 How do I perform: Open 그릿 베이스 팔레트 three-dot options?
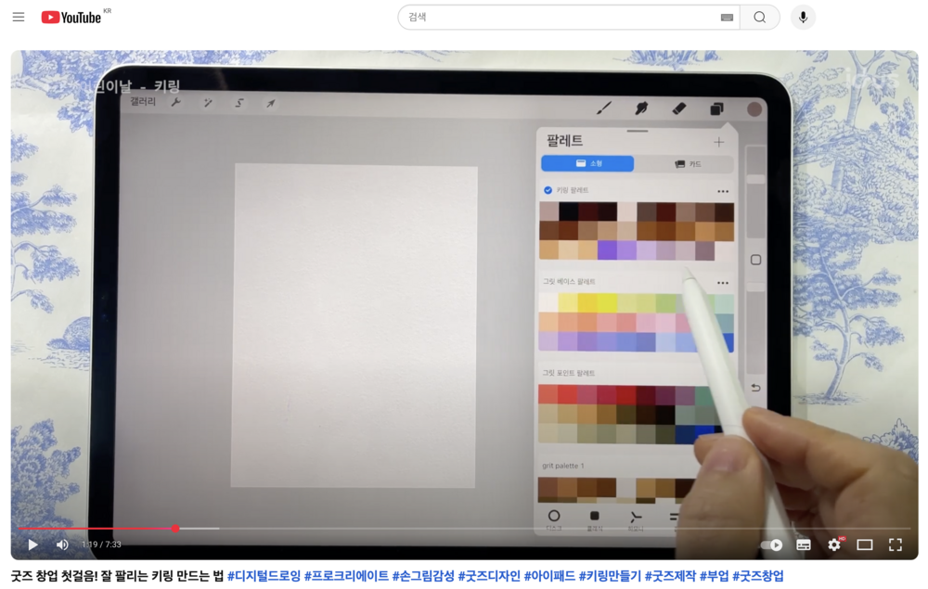pyautogui.click(x=723, y=282)
